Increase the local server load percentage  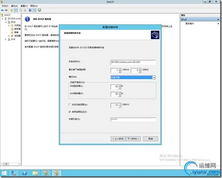point(120,86)
